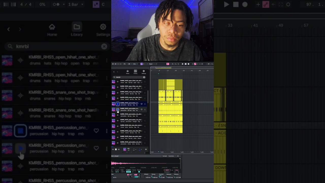
Task: Toggle the WARP button in sampler
Action: click(167, 170)
